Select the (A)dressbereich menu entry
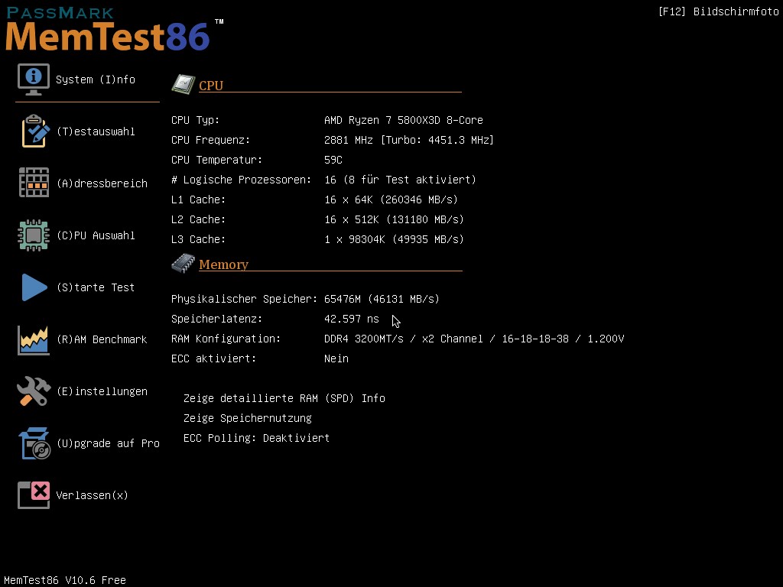 [102, 183]
